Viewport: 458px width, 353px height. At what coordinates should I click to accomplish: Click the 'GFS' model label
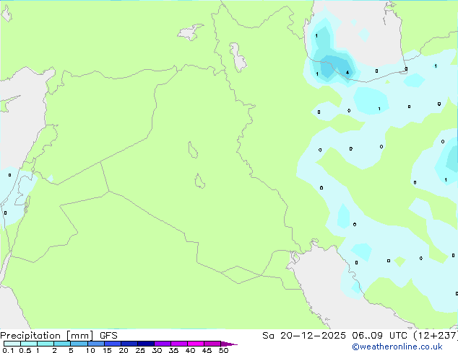click(108, 336)
